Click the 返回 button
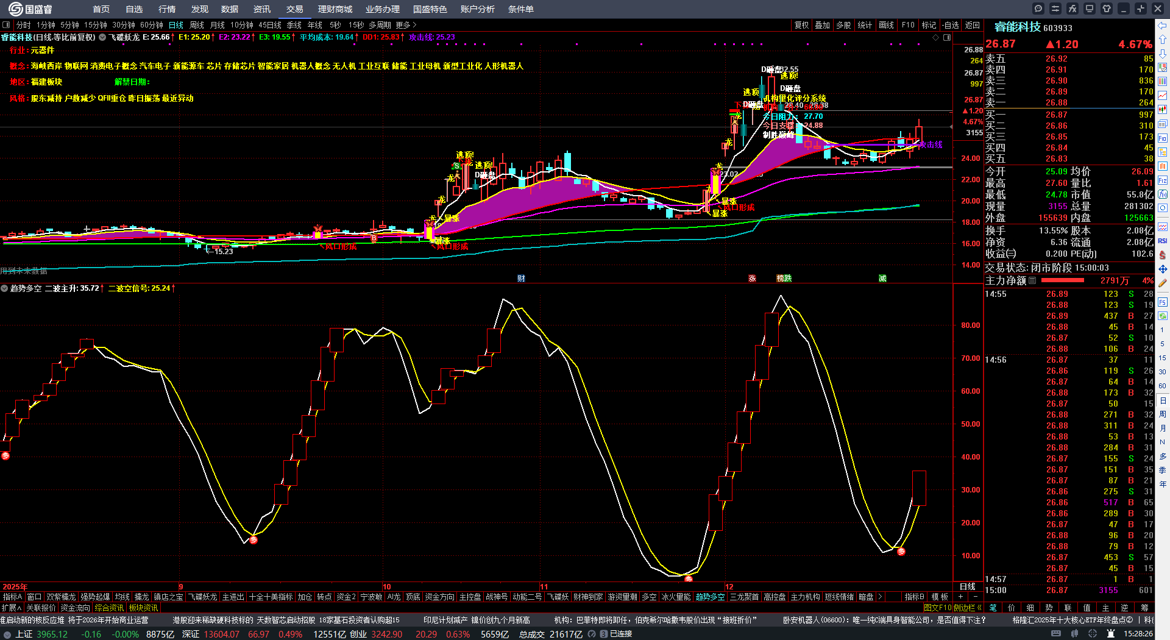The width and height of the screenshot is (1170, 640). [x=973, y=25]
